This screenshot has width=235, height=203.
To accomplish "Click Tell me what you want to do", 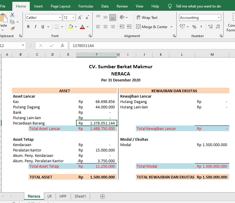I will click(198, 6).
